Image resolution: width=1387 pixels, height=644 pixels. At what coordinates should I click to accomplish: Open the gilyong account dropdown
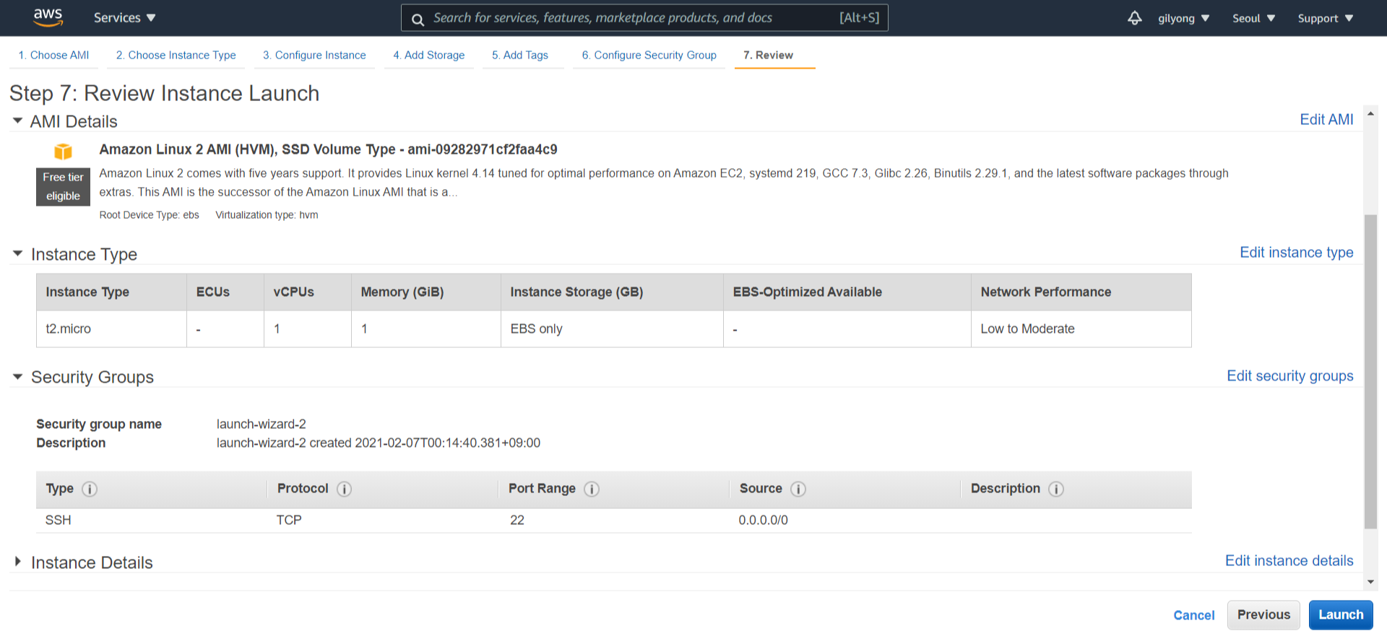pos(1183,18)
